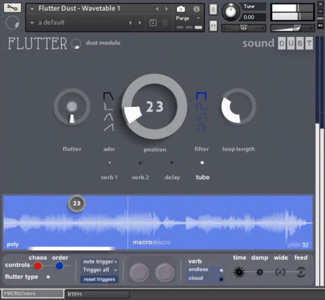The width and height of the screenshot is (325, 300).
Task: Click the red chaos control button
Action: [x=38, y=266]
